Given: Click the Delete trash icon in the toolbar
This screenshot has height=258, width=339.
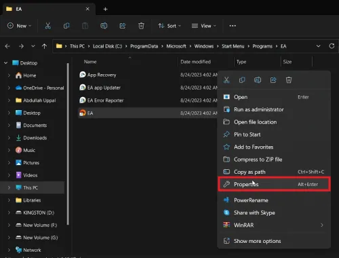Looking at the screenshot, I should (x=141, y=26).
